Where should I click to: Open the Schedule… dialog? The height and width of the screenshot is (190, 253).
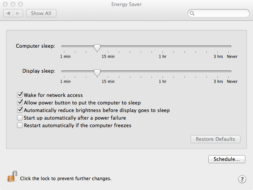[227, 159]
